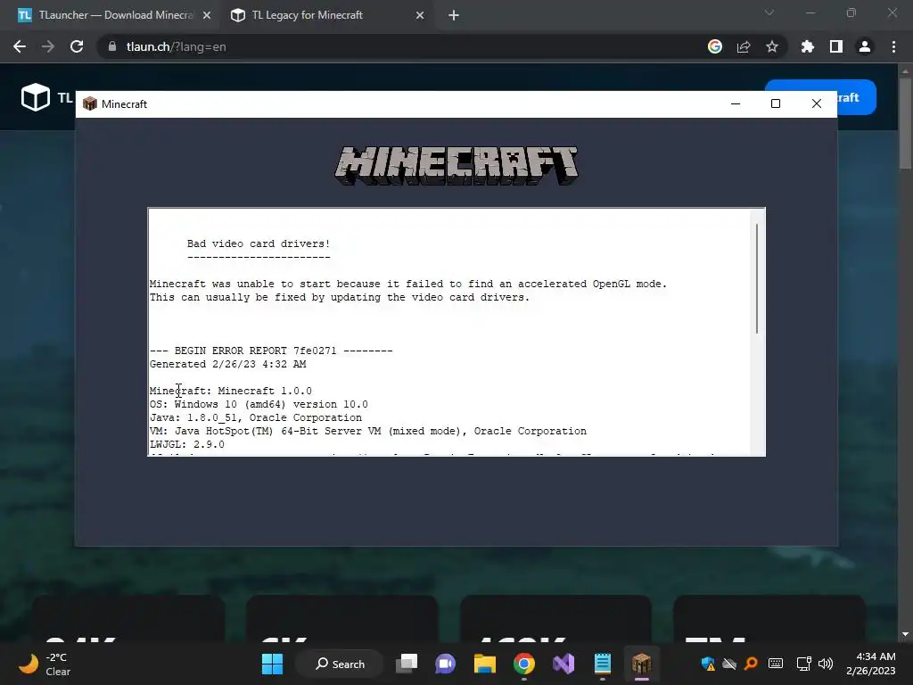Close the TLauncher Download Minecraft tab

[207, 15]
